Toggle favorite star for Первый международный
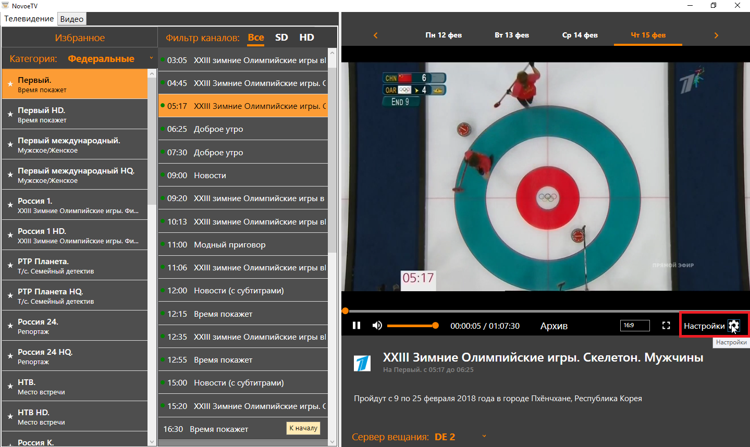 [x=10, y=145]
